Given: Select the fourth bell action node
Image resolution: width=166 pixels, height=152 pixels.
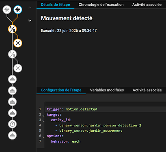Looking at the screenshot, I should 12,113.
